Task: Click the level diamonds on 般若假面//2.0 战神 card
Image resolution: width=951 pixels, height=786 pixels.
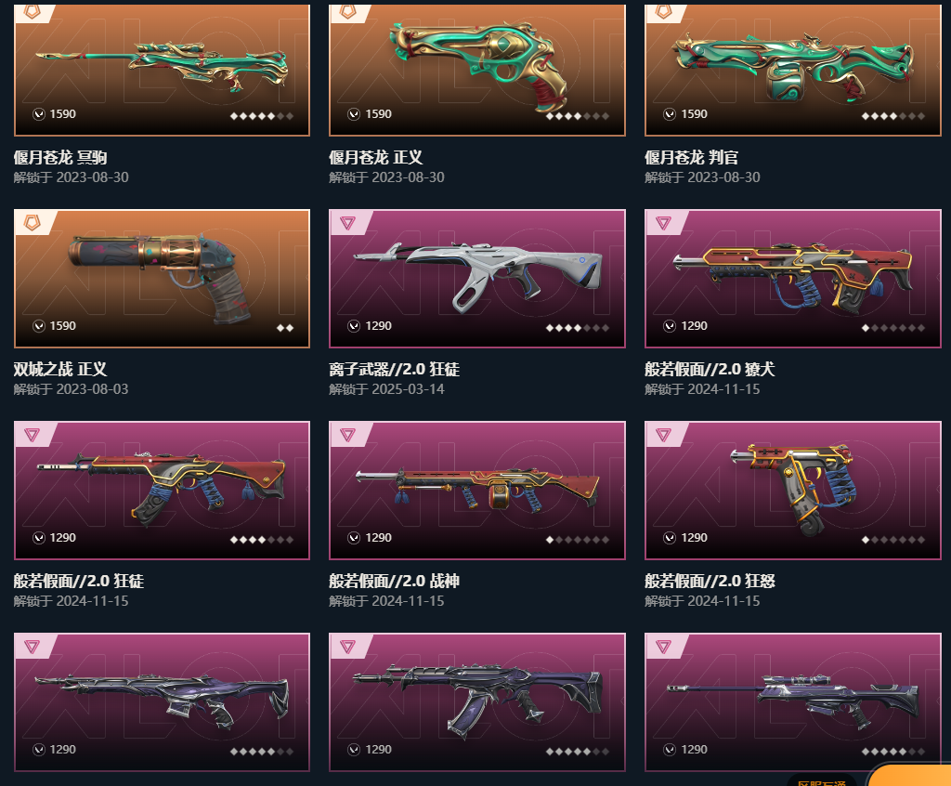Action: click(x=578, y=540)
